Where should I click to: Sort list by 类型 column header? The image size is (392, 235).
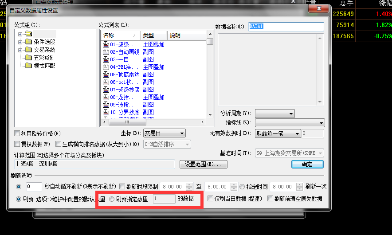154,35
